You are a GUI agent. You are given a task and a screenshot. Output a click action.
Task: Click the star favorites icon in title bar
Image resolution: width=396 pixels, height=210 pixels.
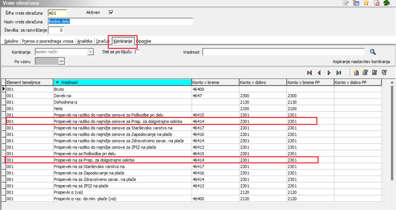point(366,3)
